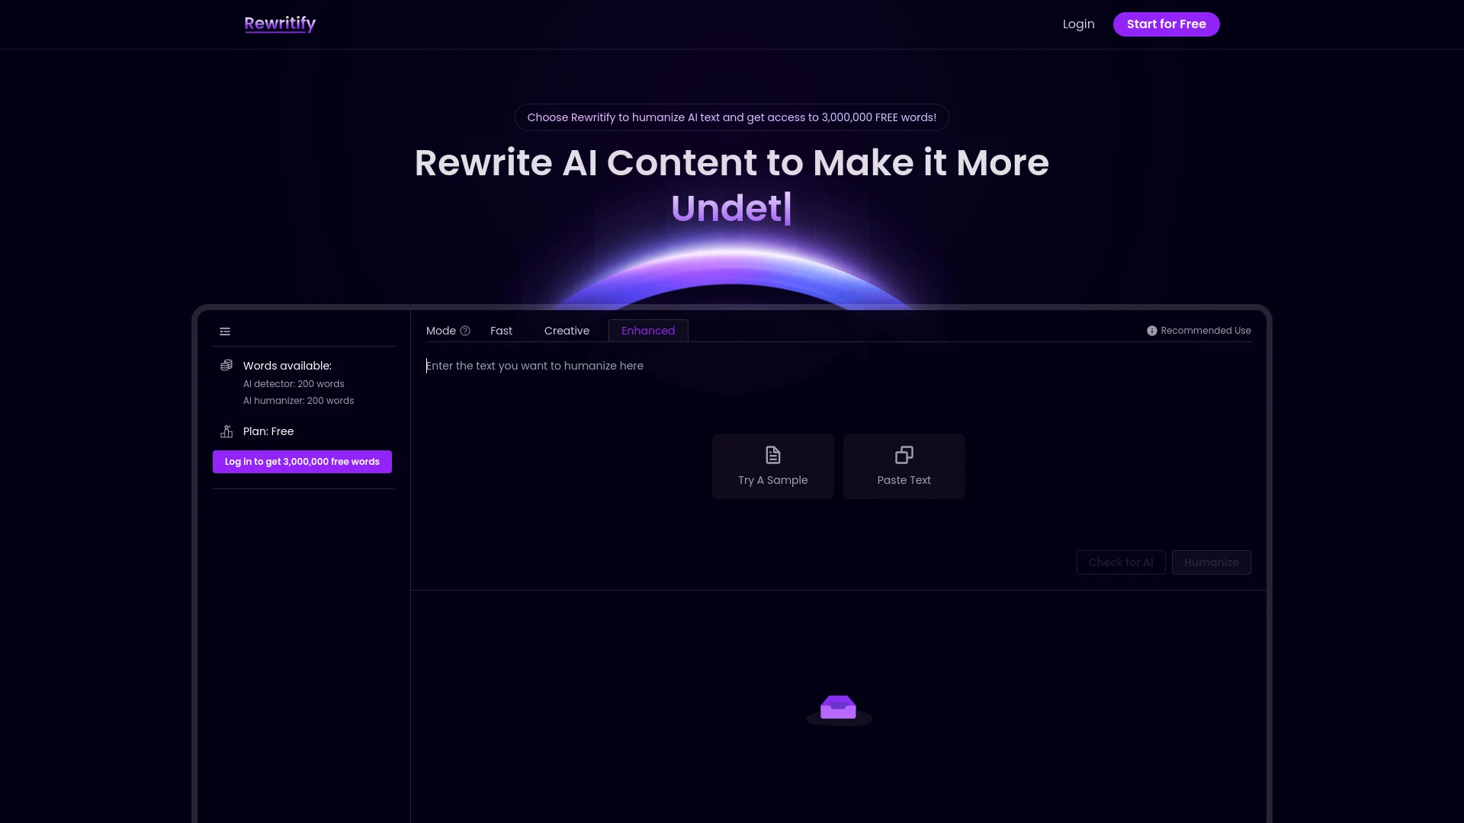Click Log In to get 3,000,000 free words
The height and width of the screenshot is (823, 1464).
302,461
